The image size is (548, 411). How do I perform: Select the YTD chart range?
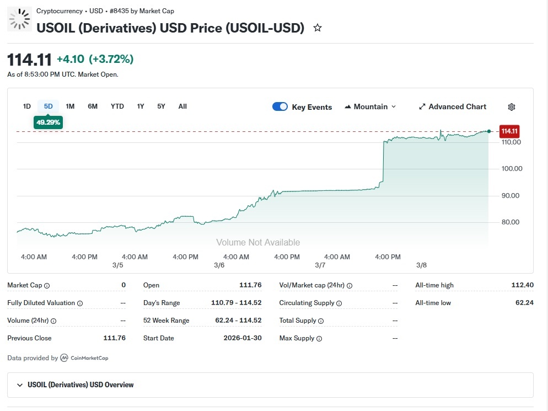click(117, 106)
